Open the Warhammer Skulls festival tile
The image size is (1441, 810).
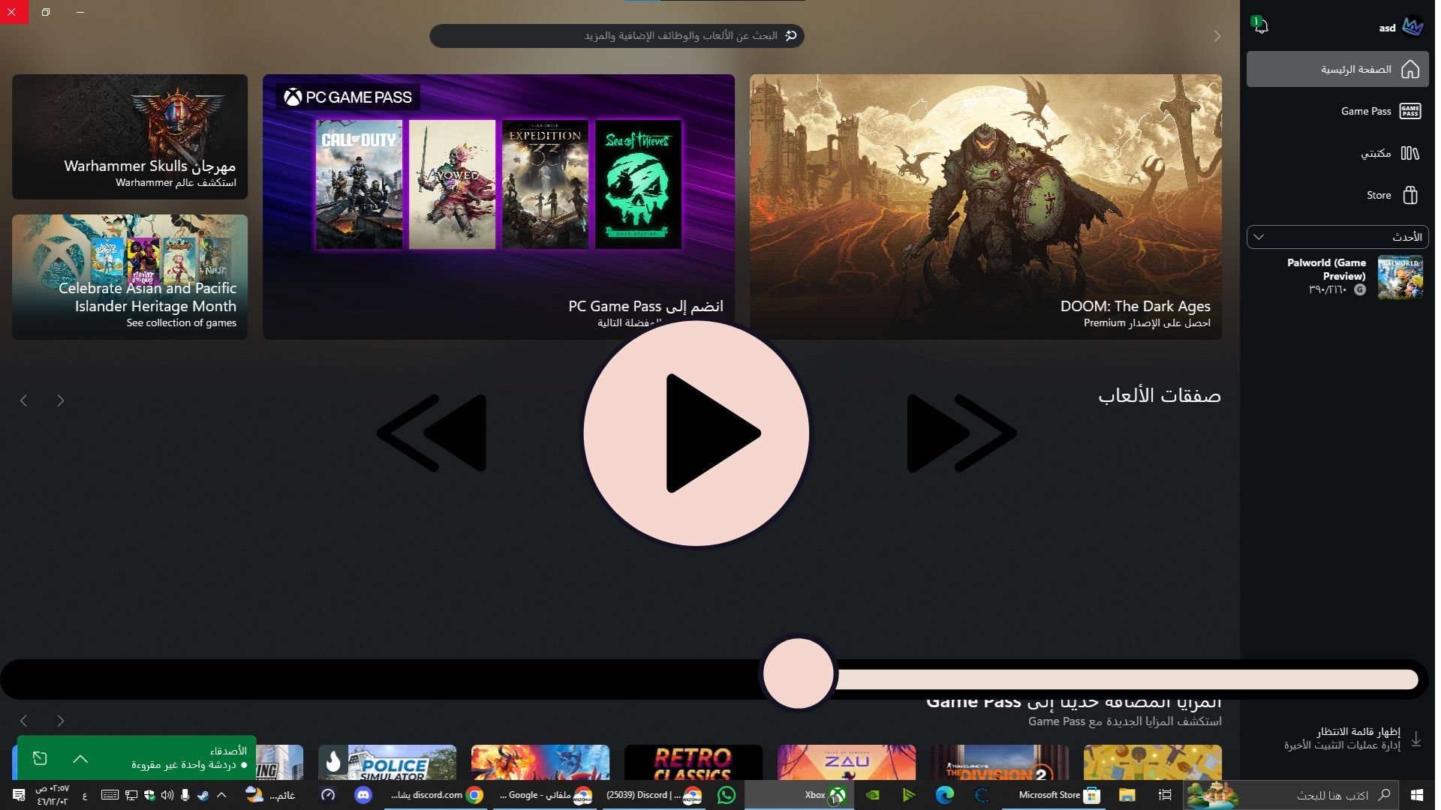tap(130, 136)
